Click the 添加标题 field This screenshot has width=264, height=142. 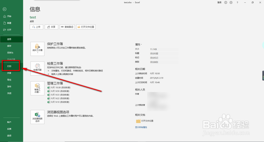tap(164, 54)
